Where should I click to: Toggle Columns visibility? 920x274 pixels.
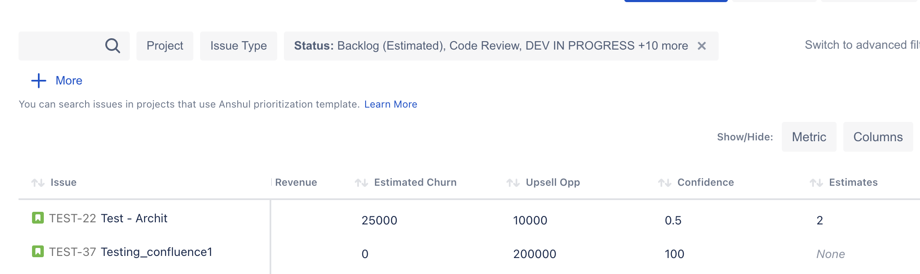(x=877, y=137)
